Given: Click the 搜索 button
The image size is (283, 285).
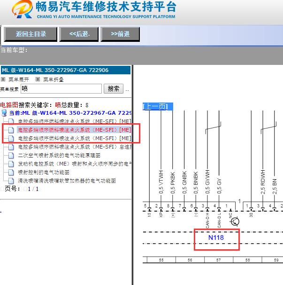Looking at the screenshot, I should tap(114, 89).
